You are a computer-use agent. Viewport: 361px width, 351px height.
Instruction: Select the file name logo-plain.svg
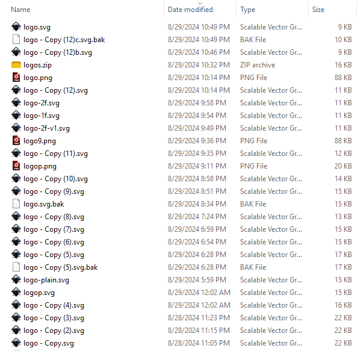(x=46, y=280)
